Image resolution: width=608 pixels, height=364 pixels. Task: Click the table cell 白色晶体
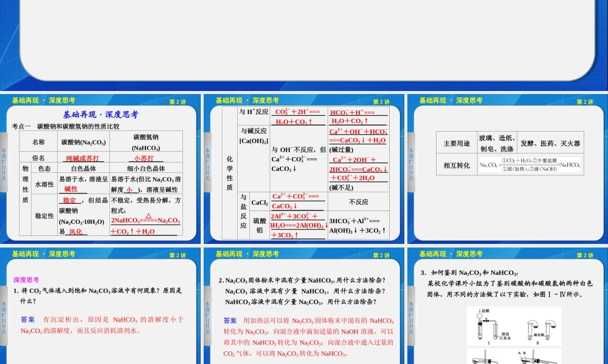point(83,168)
